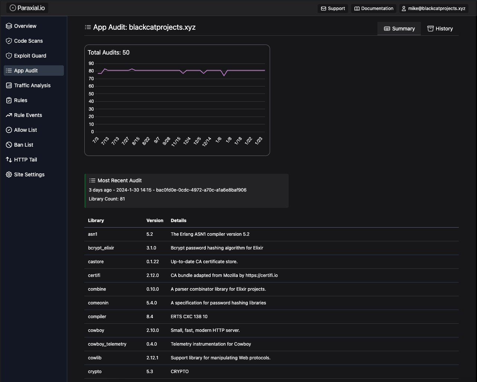Click the archive box icon on History tab
The width and height of the screenshot is (477, 382).
pos(431,29)
